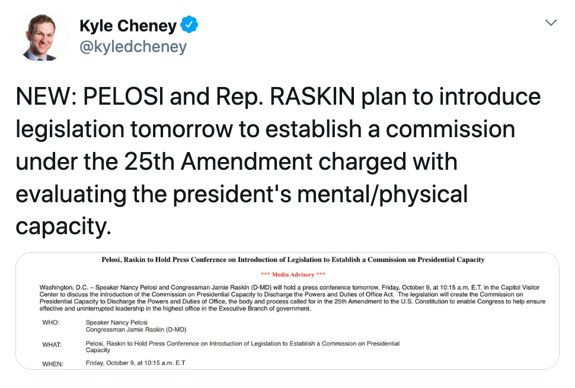
Task: Open the @kyledcheney handle link
Action: [133, 47]
